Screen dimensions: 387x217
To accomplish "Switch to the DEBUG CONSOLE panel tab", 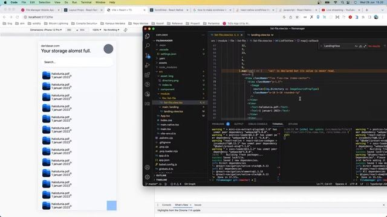I will coord(258,124).
